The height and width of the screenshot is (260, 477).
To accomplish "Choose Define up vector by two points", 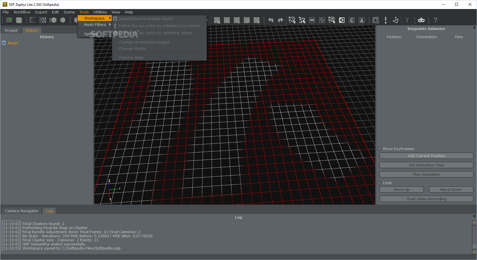I will 159,26.
